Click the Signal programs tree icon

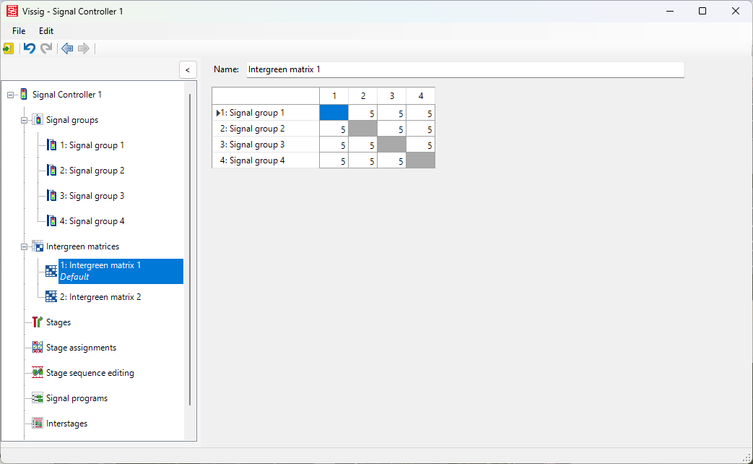click(38, 398)
